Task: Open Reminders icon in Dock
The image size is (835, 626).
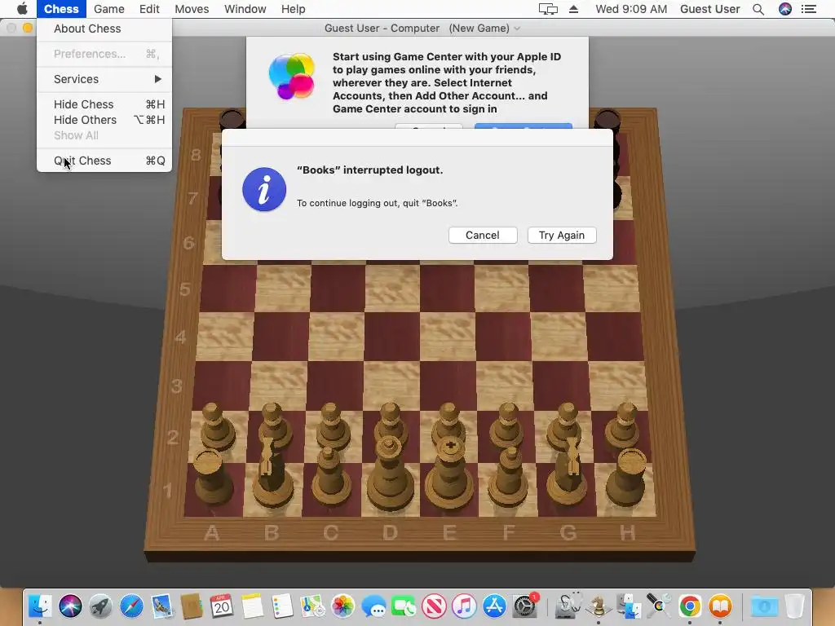Action: click(282, 606)
